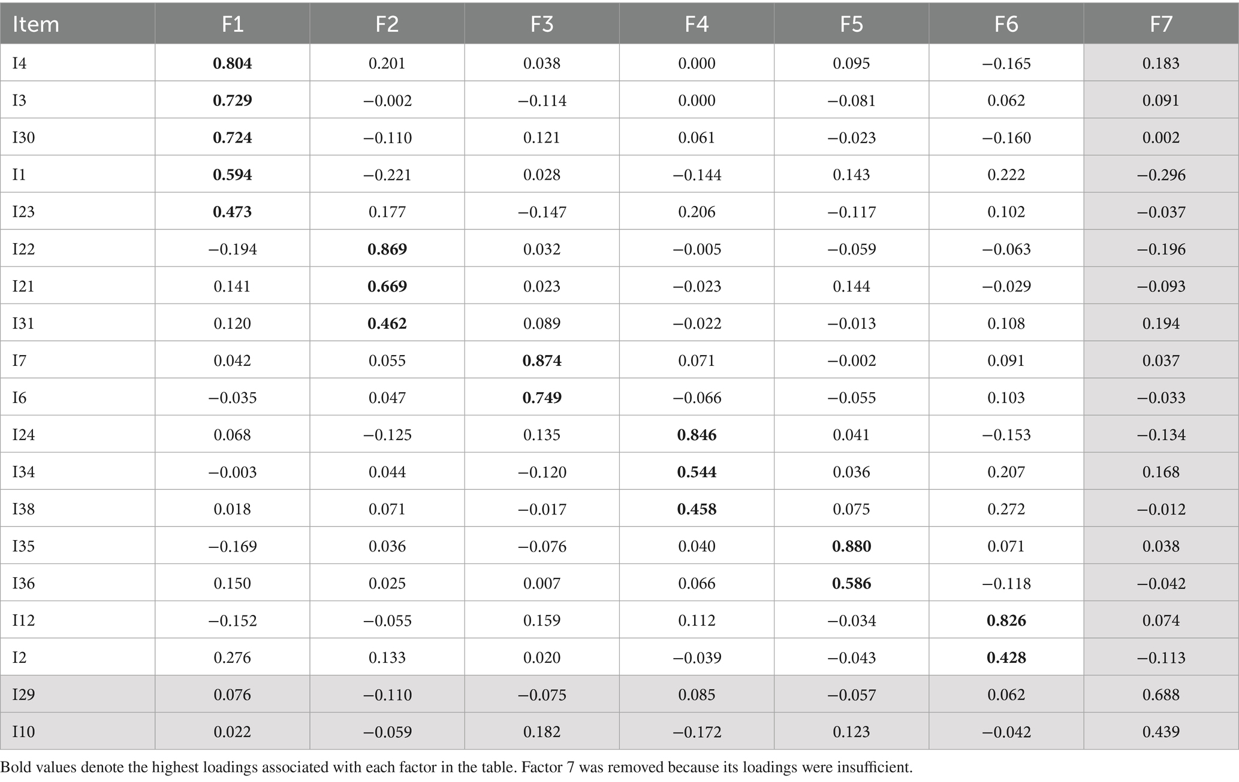1239x782 pixels.
Task: Select the bold 0.869 cell for I22
Action: [x=387, y=249]
